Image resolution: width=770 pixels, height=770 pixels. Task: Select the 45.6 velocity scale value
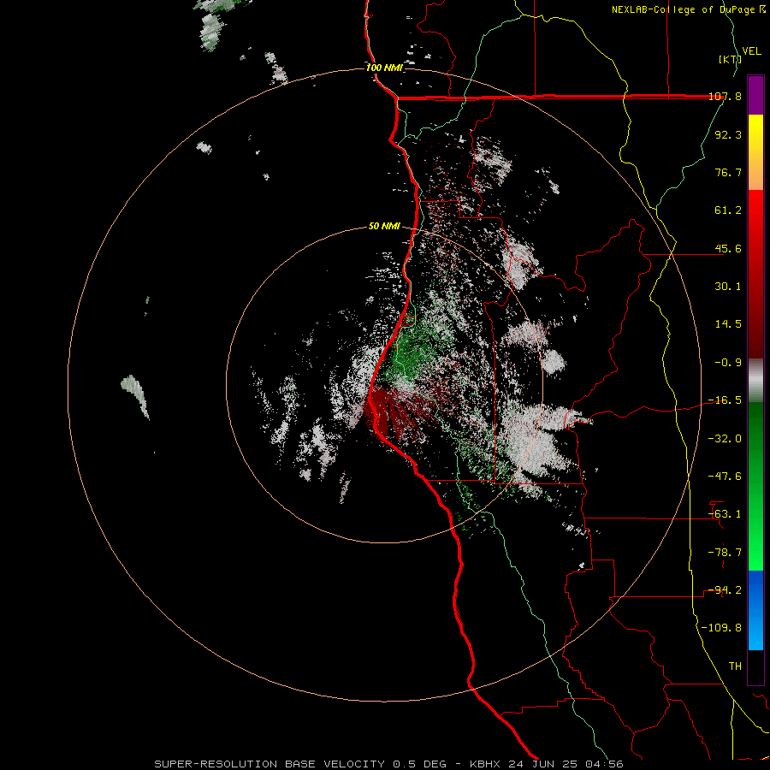[x=728, y=248]
